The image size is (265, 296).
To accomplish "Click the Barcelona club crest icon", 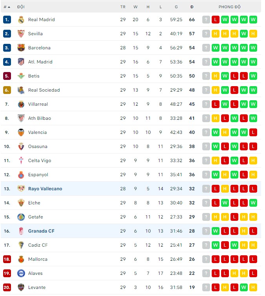I will pyautogui.click(x=21, y=48).
